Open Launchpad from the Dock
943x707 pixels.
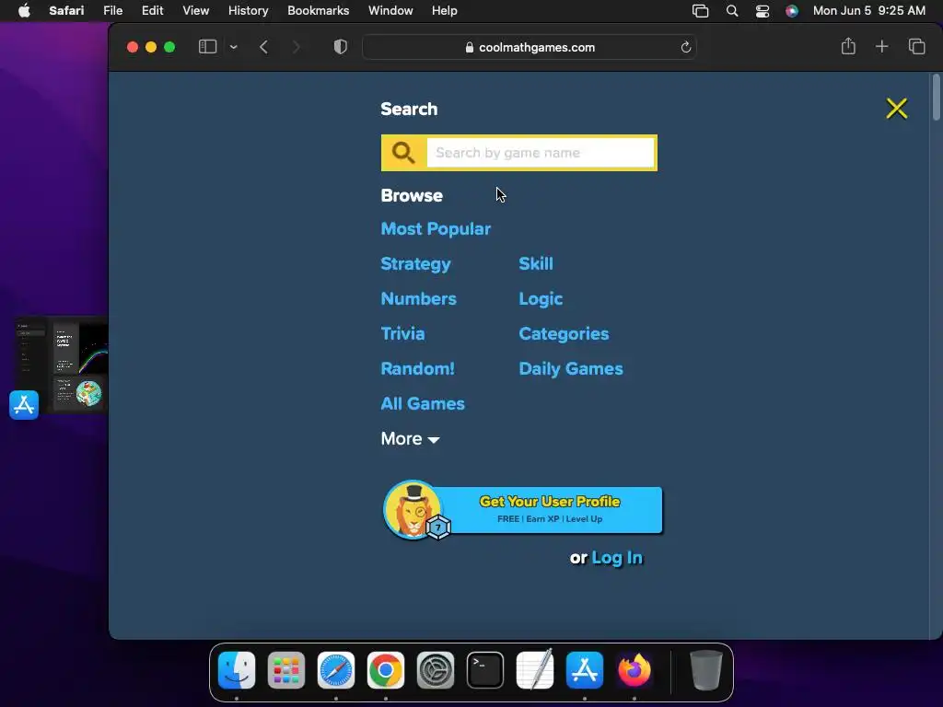(286, 670)
